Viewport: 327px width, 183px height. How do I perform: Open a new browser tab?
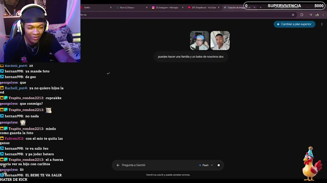[260, 8]
